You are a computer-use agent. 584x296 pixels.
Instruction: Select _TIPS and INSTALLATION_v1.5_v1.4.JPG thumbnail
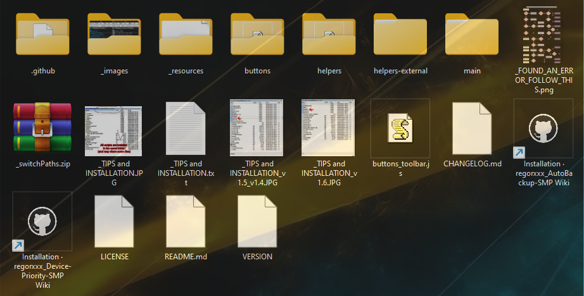pyautogui.click(x=257, y=128)
